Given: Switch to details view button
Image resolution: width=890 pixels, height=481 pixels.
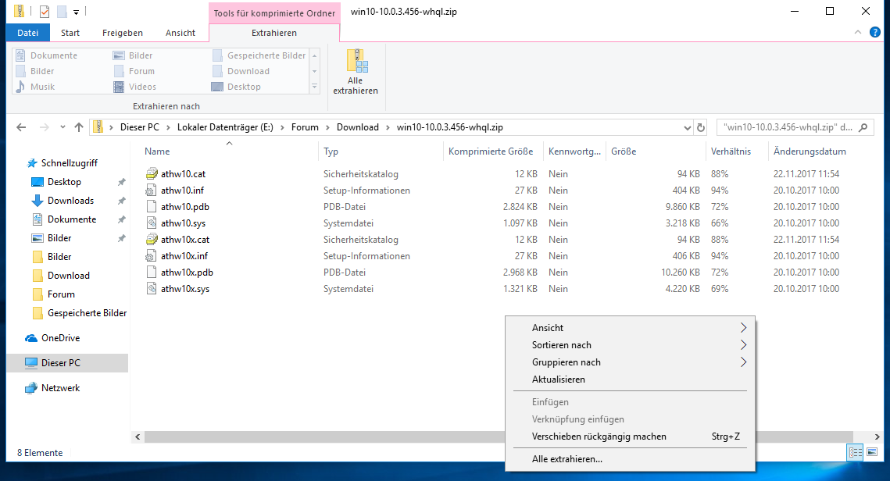Looking at the screenshot, I should click(x=856, y=452).
